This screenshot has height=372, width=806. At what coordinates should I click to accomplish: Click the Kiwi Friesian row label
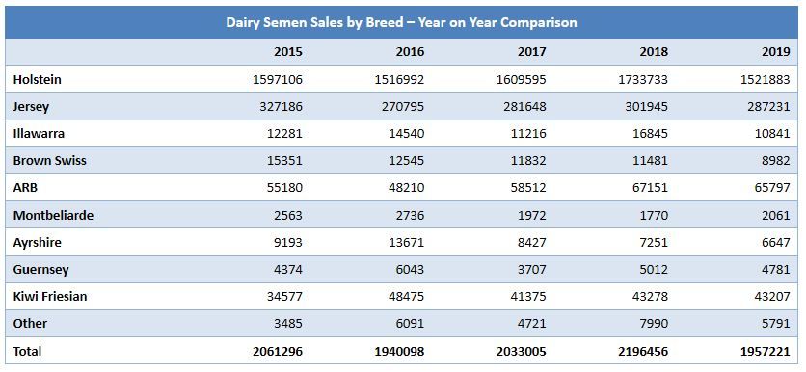point(50,296)
